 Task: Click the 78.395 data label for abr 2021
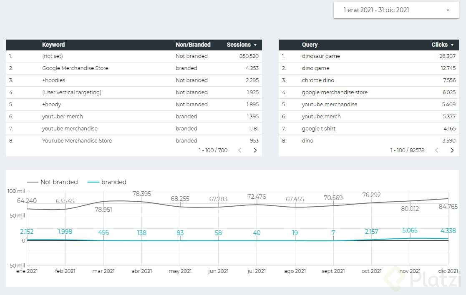(x=142, y=193)
